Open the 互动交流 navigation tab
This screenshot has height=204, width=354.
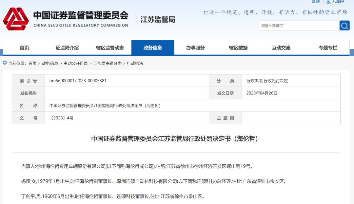281,48
